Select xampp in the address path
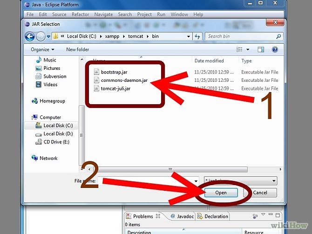 click(112, 36)
